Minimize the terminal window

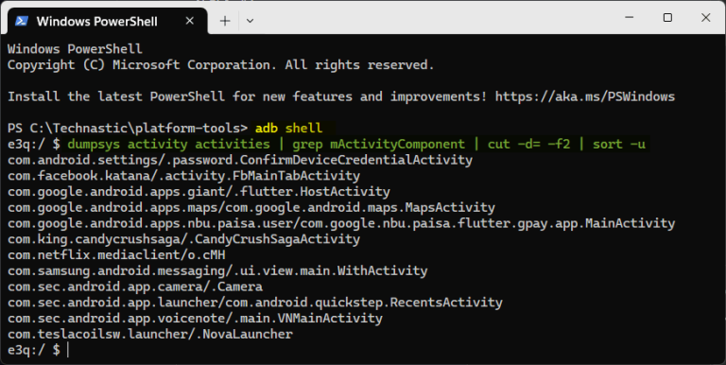click(x=629, y=18)
